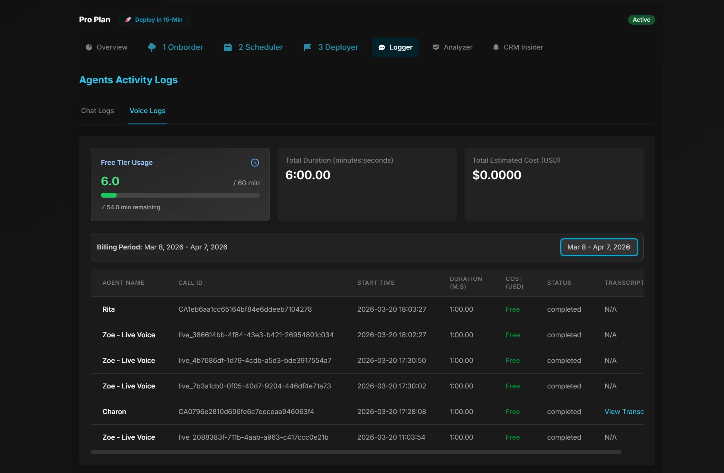Click start time 2026-03-20 11:03:54

(x=391, y=437)
